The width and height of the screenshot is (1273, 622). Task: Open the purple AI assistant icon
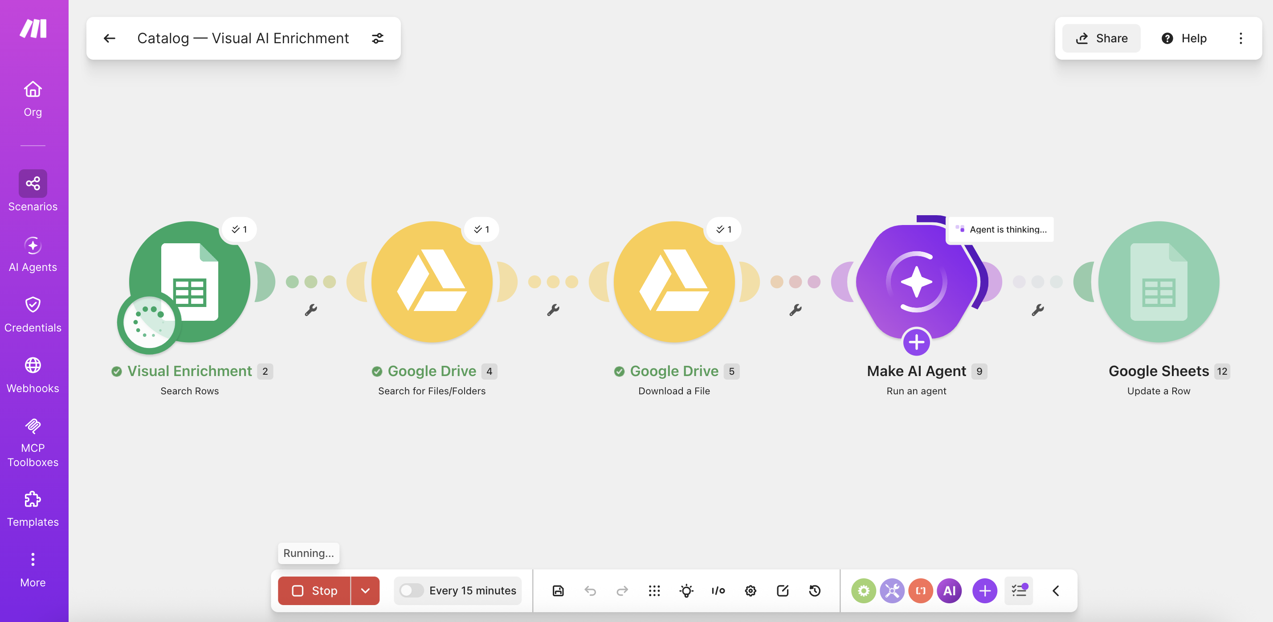[949, 590]
